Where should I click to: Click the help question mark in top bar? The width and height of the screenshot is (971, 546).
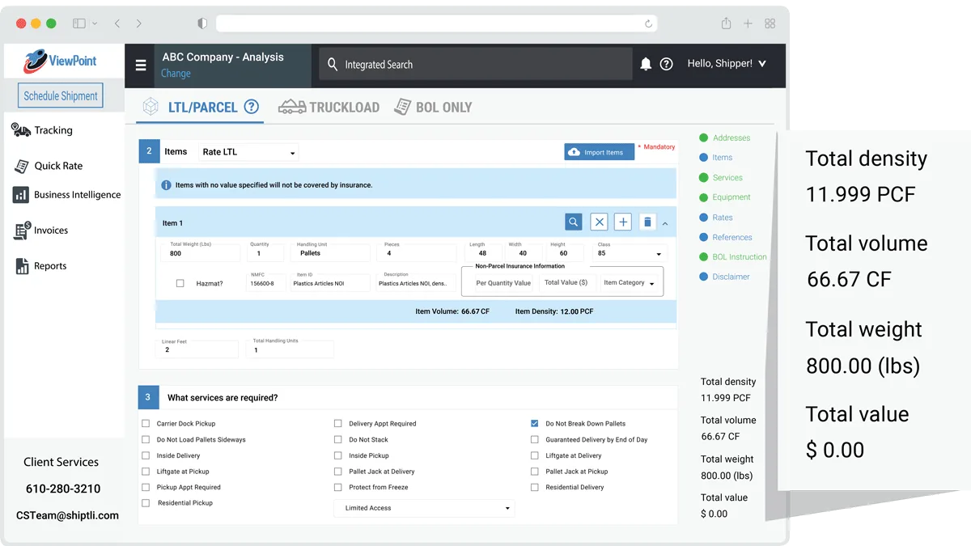click(x=666, y=64)
